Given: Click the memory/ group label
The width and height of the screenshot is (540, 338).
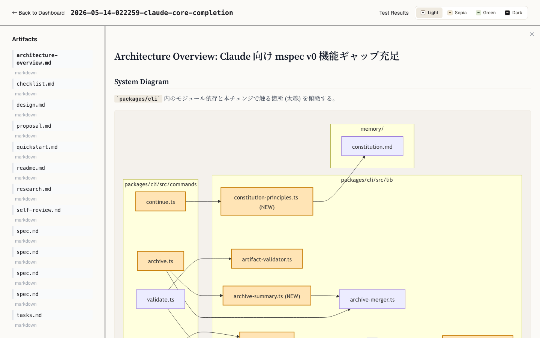Looking at the screenshot, I should coord(372,129).
